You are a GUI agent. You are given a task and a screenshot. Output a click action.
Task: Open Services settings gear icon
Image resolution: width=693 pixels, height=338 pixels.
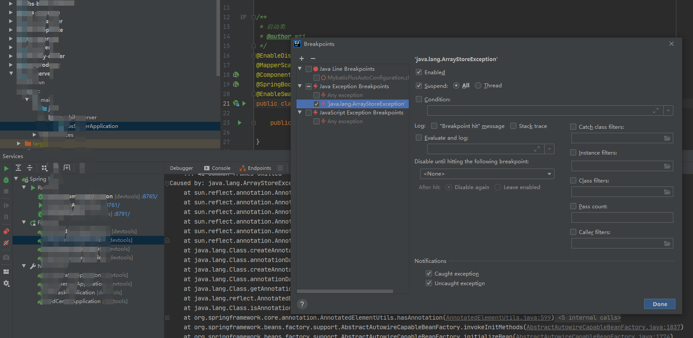(x=6, y=283)
